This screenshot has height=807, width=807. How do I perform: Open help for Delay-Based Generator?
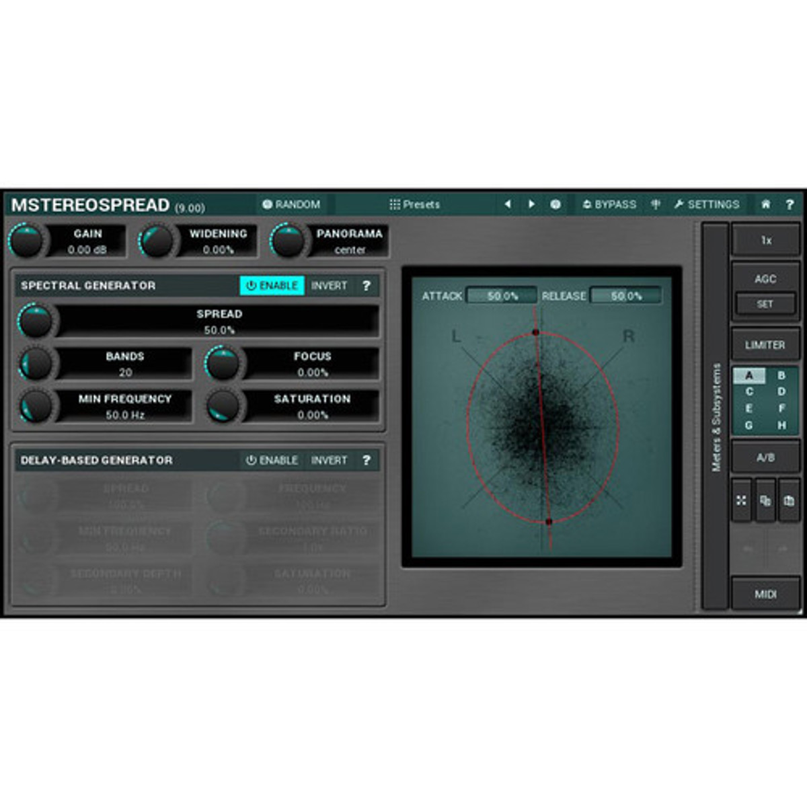tap(367, 461)
